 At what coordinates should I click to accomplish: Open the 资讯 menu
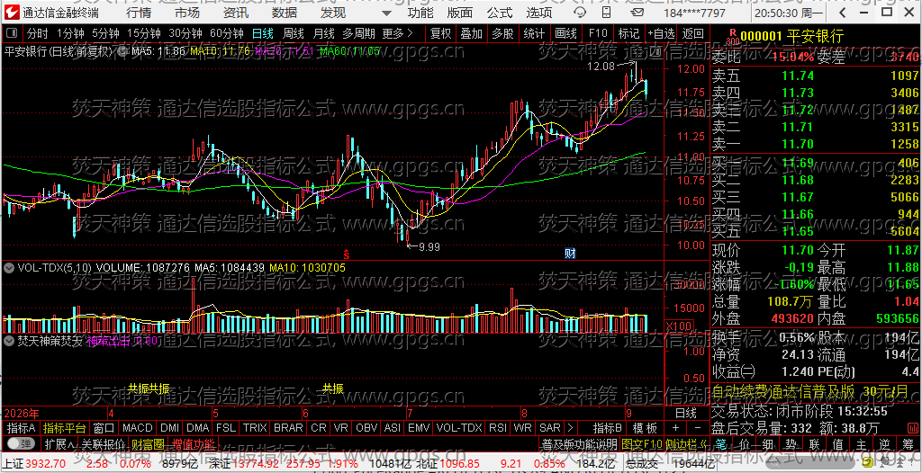coord(236,13)
